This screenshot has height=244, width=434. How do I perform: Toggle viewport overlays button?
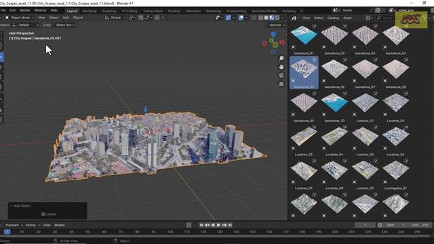point(241,18)
